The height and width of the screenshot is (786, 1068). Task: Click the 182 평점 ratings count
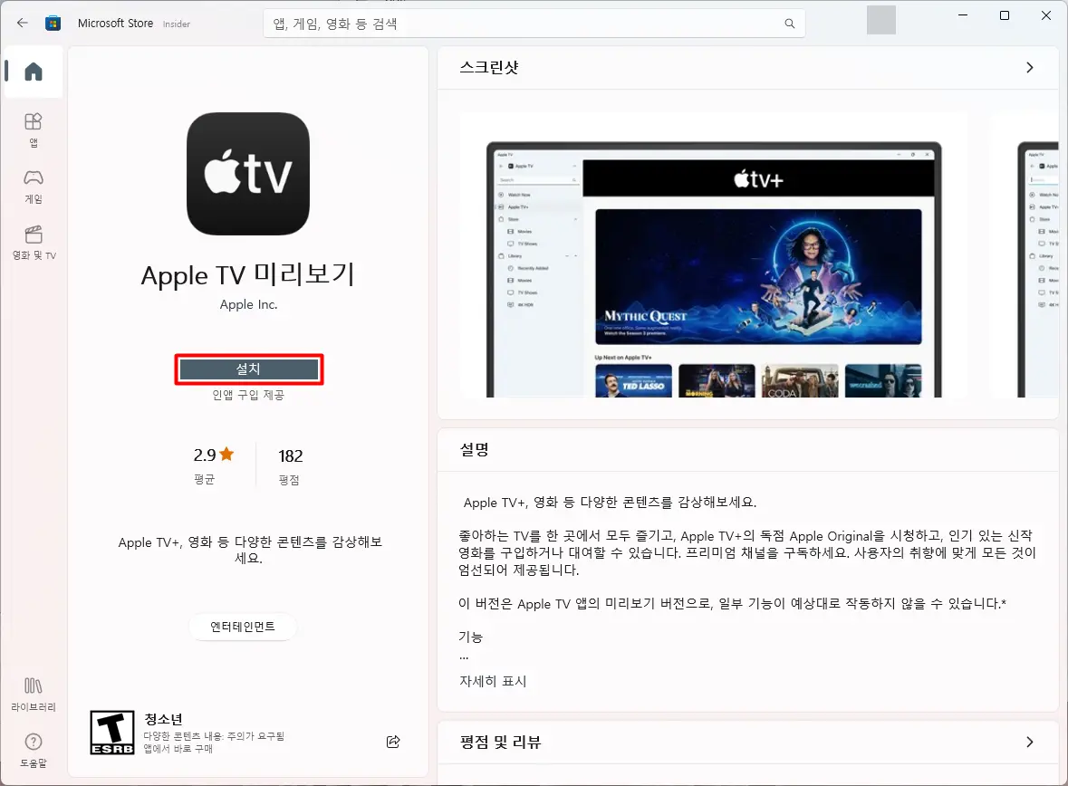(x=290, y=465)
